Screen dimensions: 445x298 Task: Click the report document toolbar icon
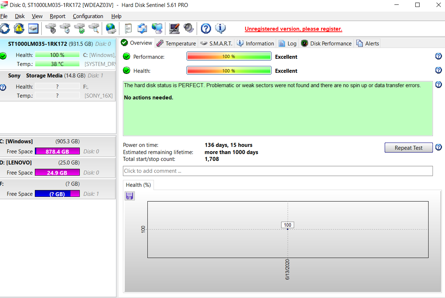[x=128, y=29]
